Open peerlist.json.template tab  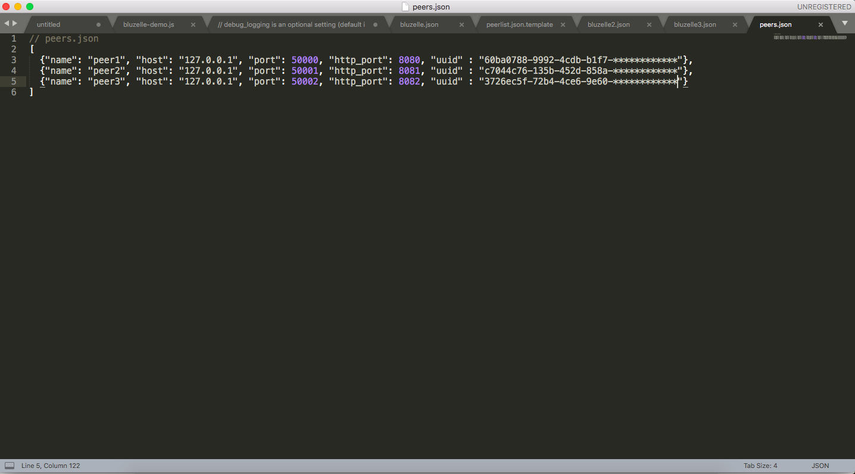pyautogui.click(x=519, y=24)
